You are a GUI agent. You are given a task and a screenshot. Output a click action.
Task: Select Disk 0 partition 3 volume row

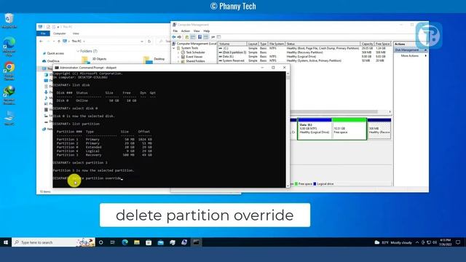click(x=304, y=52)
